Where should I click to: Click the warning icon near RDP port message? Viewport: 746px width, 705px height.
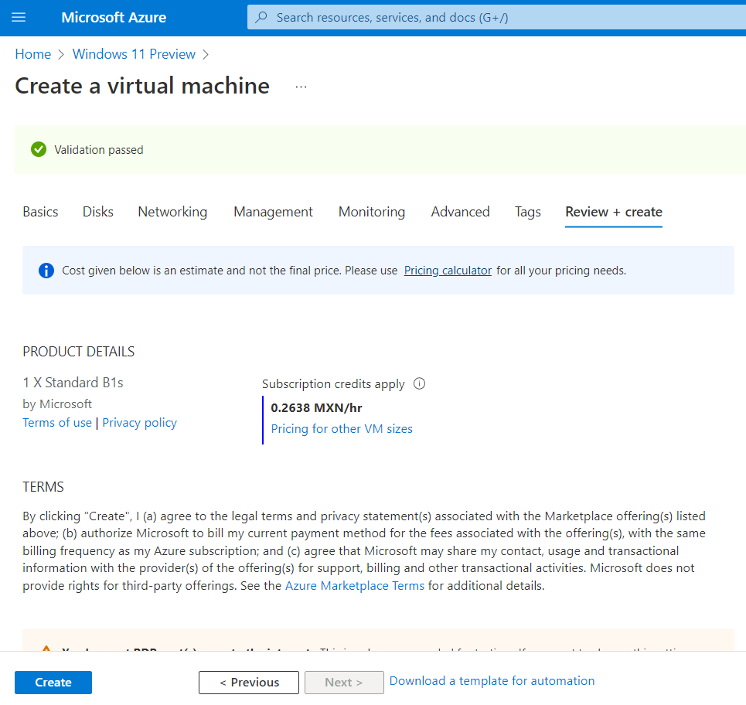click(46, 650)
